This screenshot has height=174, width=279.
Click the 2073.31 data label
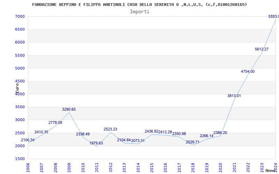tap(138, 141)
